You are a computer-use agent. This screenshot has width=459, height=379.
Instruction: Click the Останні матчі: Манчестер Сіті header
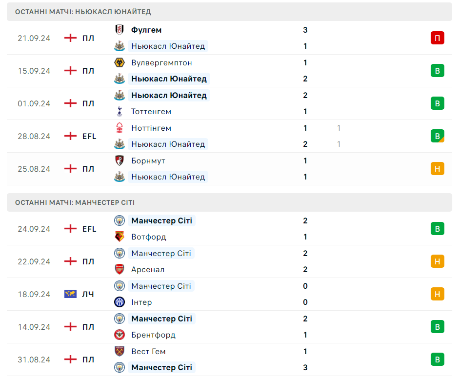click(229, 202)
